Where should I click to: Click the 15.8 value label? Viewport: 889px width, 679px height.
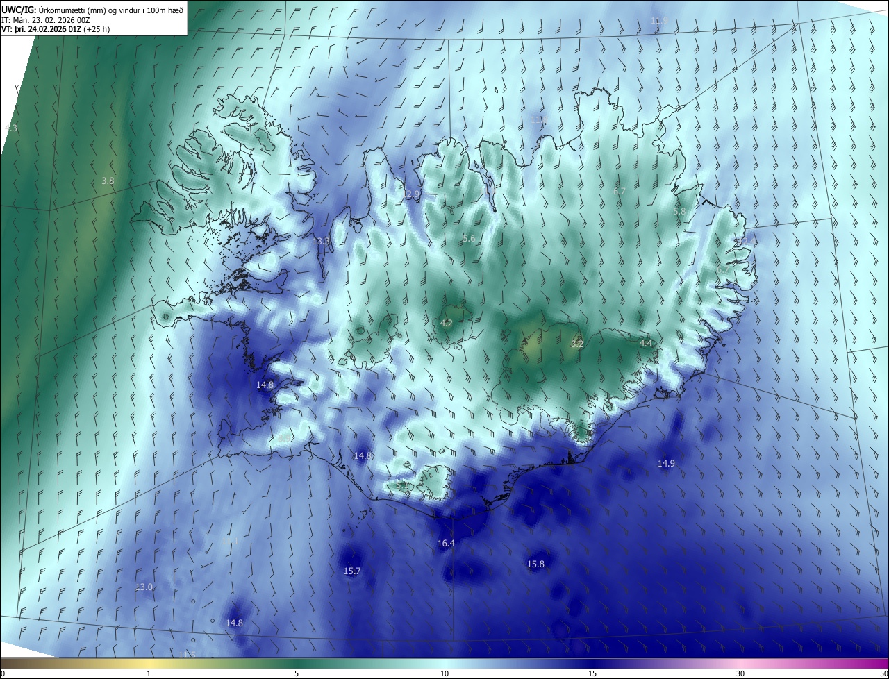(x=535, y=564)
